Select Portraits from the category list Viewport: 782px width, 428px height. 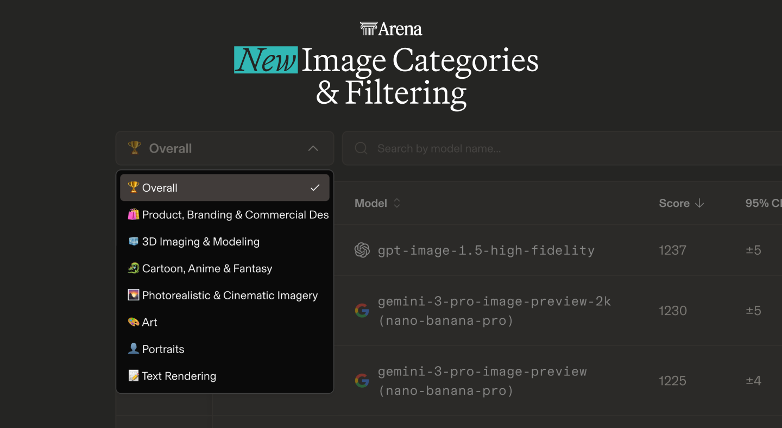tap(163, 349)
